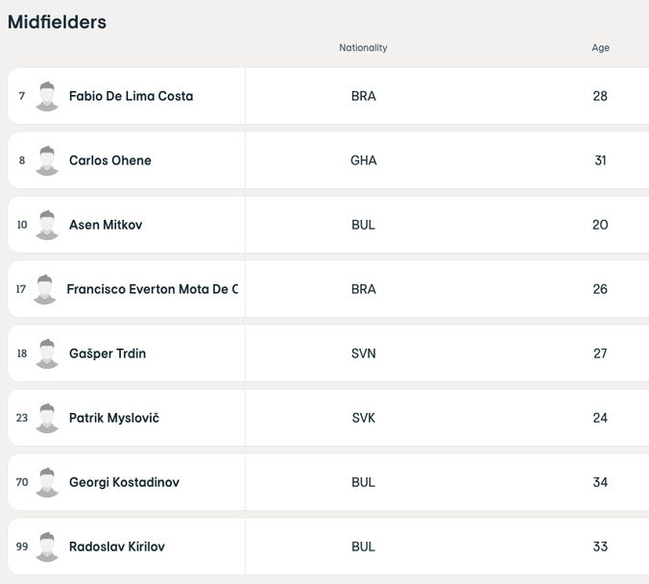Viewport: 649px width, 584px height.
Task: Click Georgi Kostadinov's player avatar icon
Action: coord(47,482)
